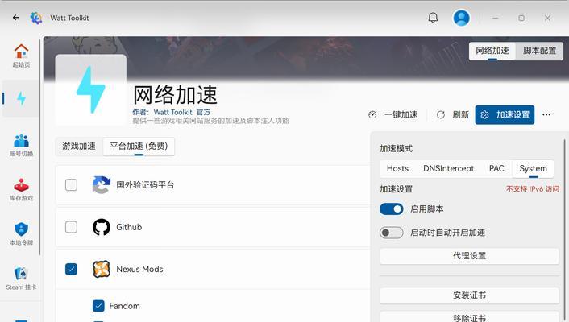Open the notifications bell
Screen dimensions: 569x322
[x=433, y=18]
